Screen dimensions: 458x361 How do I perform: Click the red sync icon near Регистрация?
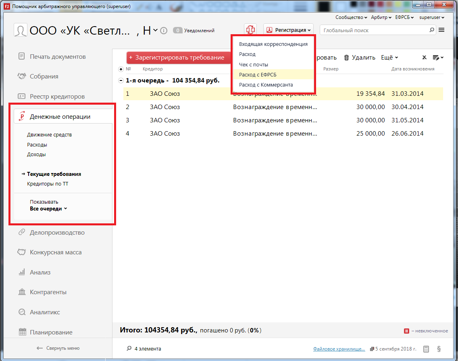click(x=250, y=30)
